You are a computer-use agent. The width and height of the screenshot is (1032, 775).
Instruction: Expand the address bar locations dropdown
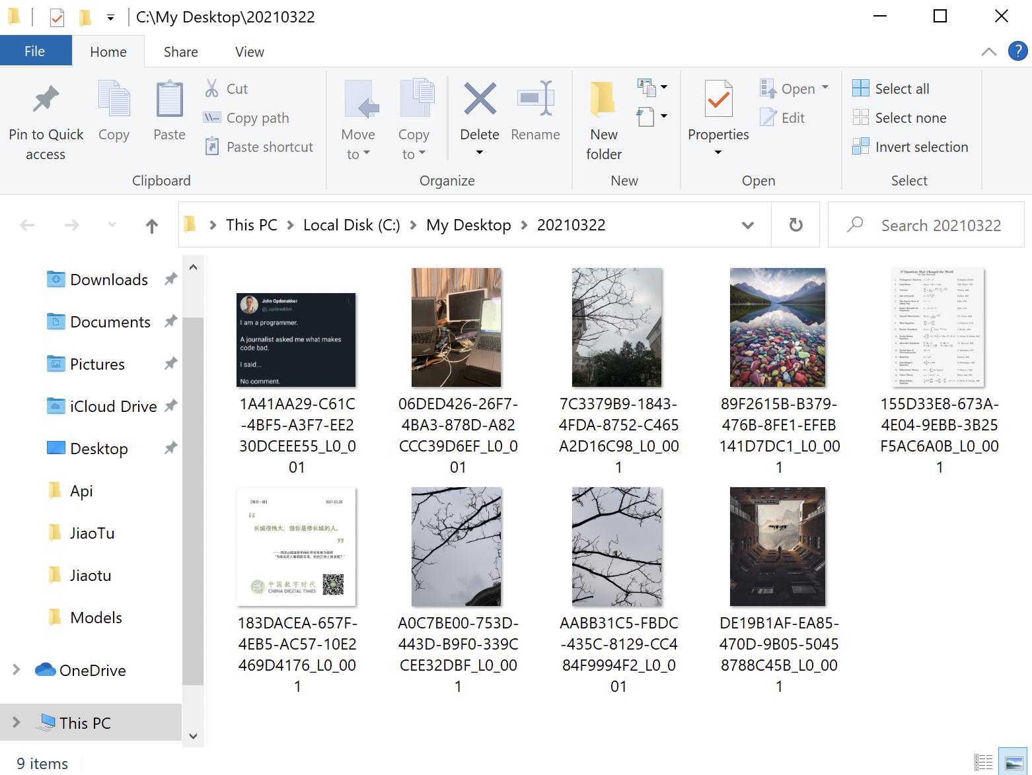pos(747,224)
